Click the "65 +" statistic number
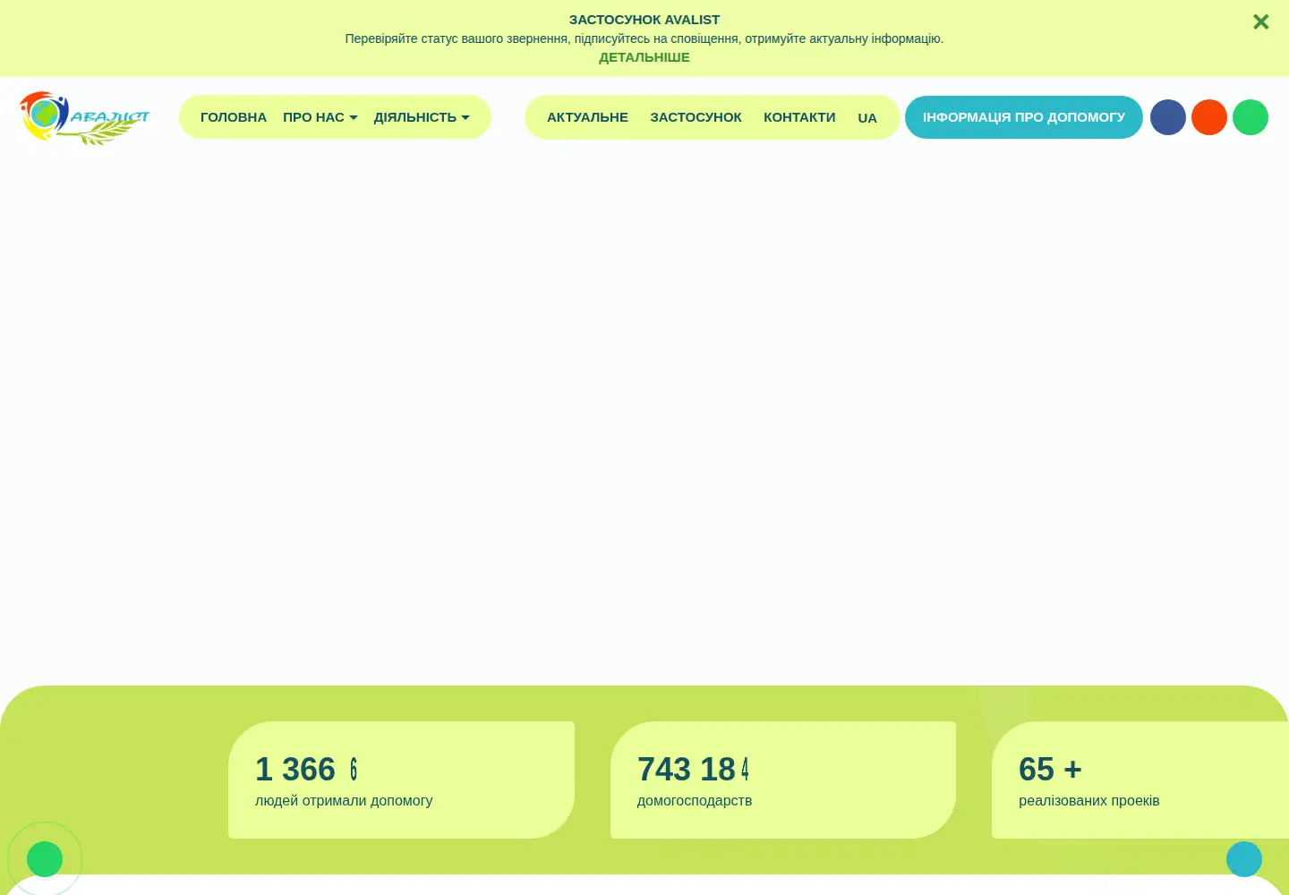Image resolution: width=1289 pixels, height=895 pixels. tap(1050, 769)
